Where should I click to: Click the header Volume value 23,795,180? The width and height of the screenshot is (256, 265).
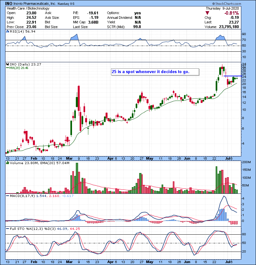click(229, 27)
